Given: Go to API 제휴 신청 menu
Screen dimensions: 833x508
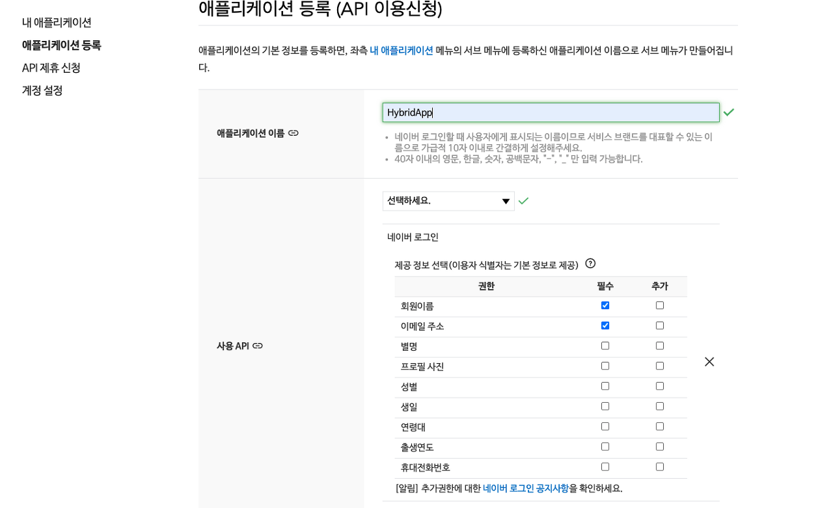Looking at the screenshot, I should tap(51, 68).
